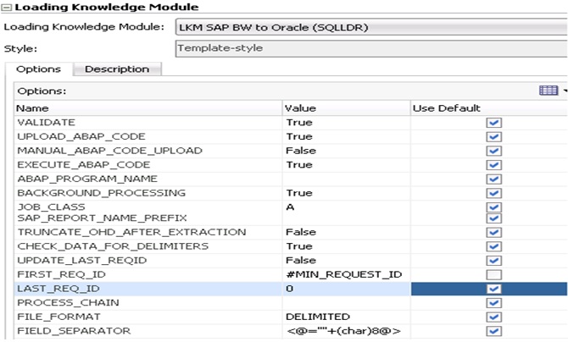The width and height of the screenshot is (568, 342).
Task: Click the options table view icon
Action: click(549, 91)
